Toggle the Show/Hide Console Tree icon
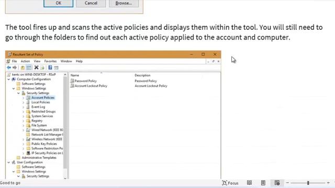335x188 pixels. click(29, 68)
